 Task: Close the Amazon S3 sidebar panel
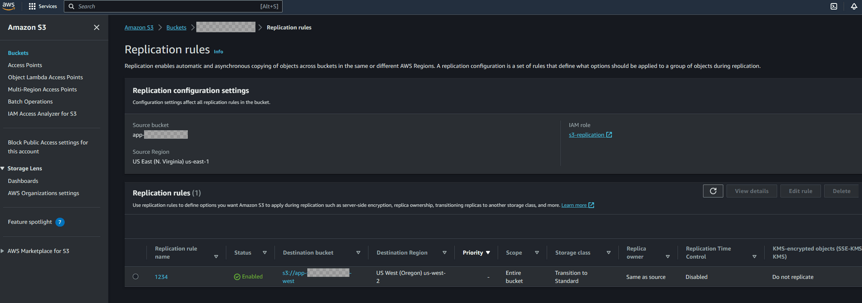coord(96,28)
